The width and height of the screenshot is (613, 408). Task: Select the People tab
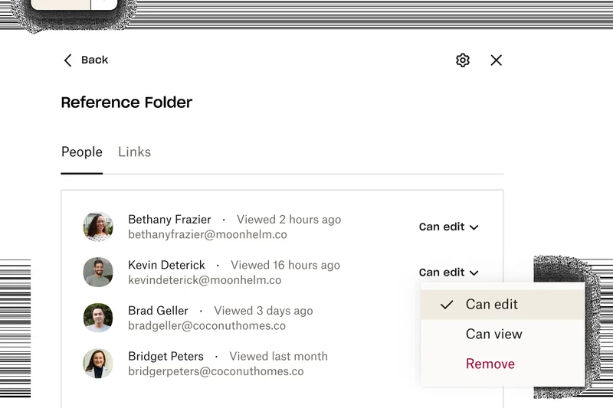(82, 152)
